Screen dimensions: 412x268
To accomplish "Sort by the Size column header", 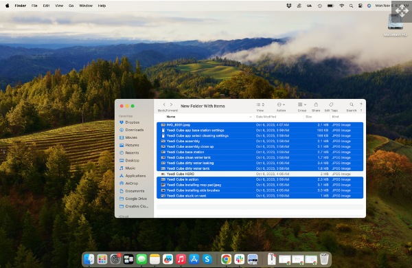I will pos(308,117).
